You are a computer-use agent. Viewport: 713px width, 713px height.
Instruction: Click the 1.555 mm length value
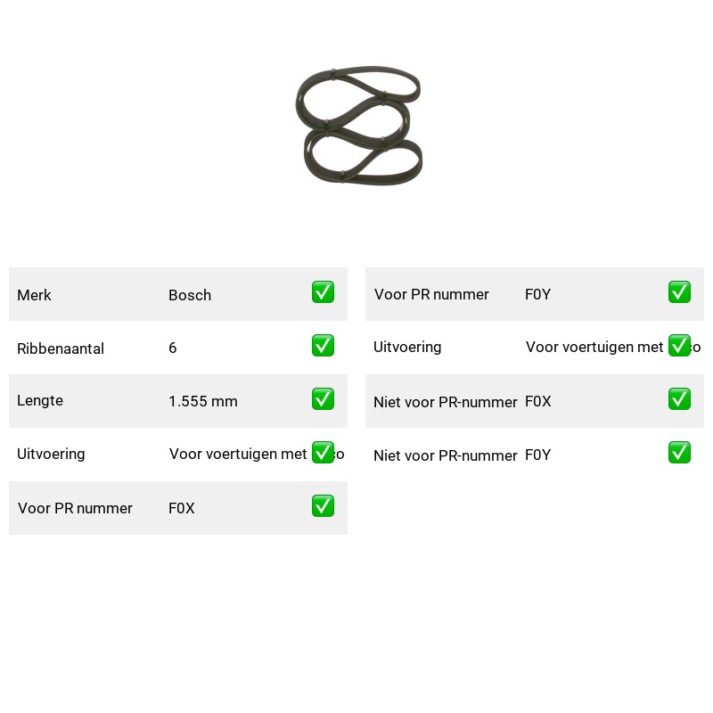(203, 401)
